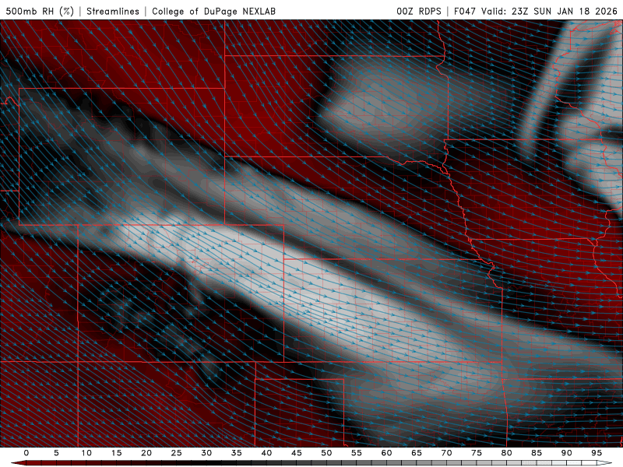This screenshot has height=467, width=623.
Task: Click the colorbar tick label "15"
Action: click(x=116, y=453)
